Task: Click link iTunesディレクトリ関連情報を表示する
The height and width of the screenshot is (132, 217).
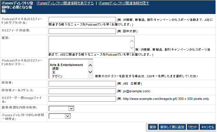Action: (x=65, y=3)
